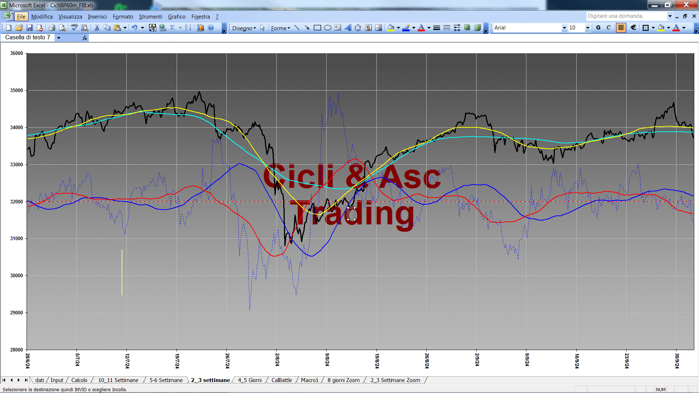Screen dimensions: 699x393
Task: Click the Euro conversion icon
Action: point(153,28)
